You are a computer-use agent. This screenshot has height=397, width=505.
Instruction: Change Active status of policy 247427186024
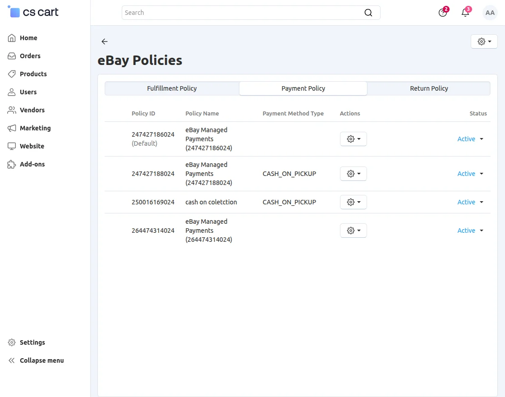click(470, 139)
